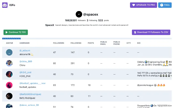173x108 pixels.
Task: Click display name H3R0_PrAt
Action: pos(25,76)
